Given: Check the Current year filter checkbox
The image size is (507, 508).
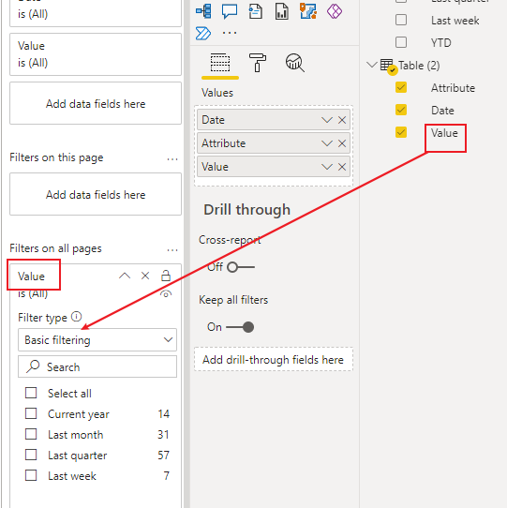Looking at the screenshot, I should [31, 413].
